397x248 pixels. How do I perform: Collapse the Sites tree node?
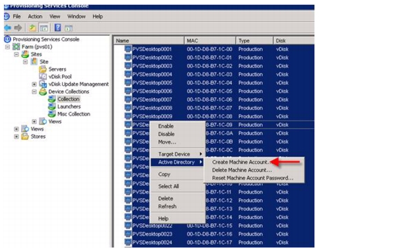coord(17,54)
